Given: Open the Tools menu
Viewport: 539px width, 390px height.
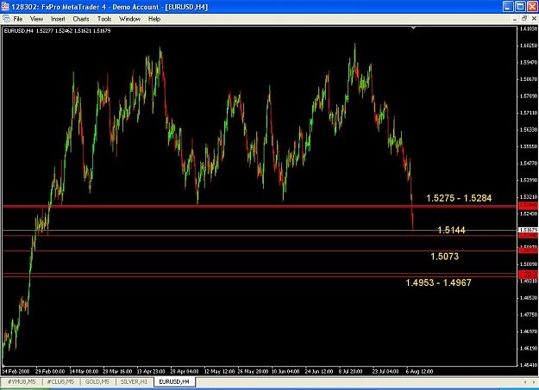Looking at the screenshot, I should click(x=104, y=19).
